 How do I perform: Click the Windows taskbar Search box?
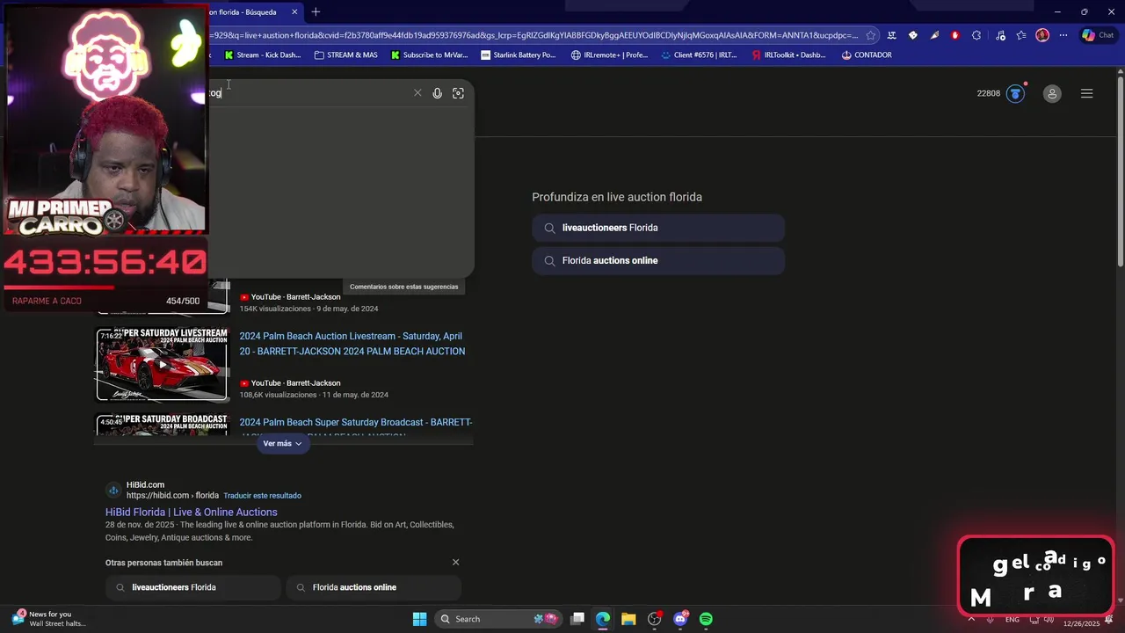tap(498, 619)
